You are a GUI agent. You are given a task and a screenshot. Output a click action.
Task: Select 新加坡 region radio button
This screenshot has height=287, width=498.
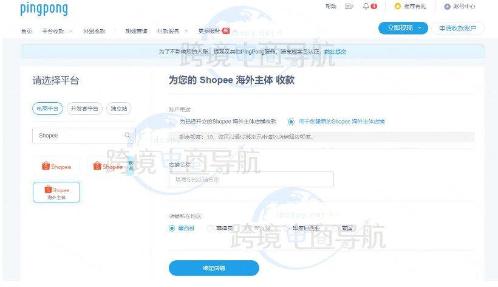coord(248,228)
